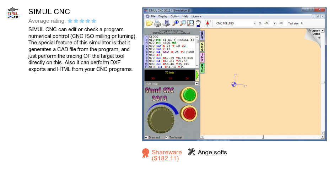Click the Ange softs developer link
The image size is (334, 171).
pyautogui.click(x=212, y=152)
